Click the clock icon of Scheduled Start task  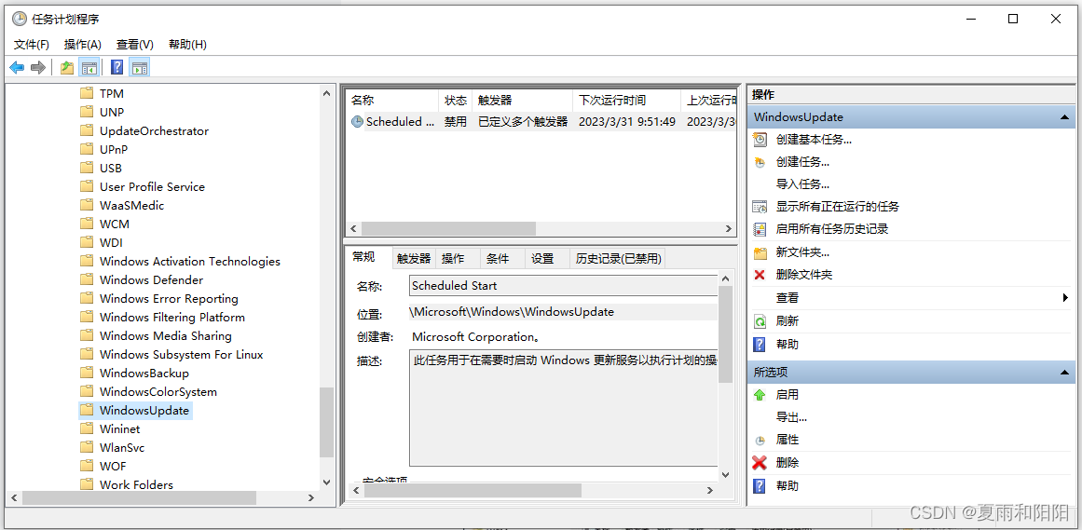tap(357, 121)
